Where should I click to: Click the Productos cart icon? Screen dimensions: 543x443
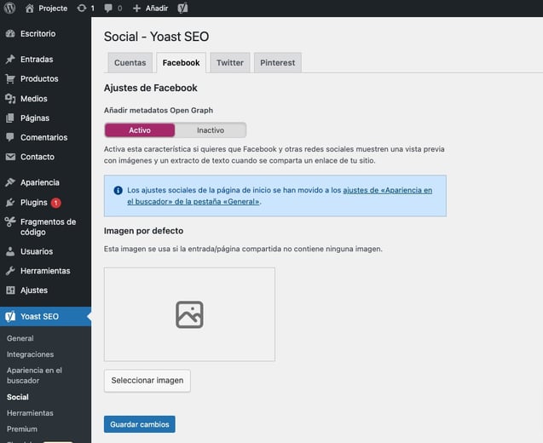10,79
